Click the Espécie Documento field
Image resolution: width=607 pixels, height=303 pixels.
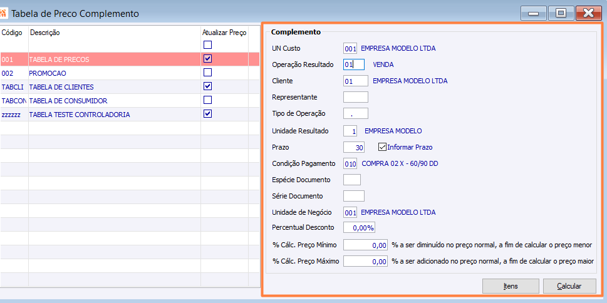tap(352, 180)
